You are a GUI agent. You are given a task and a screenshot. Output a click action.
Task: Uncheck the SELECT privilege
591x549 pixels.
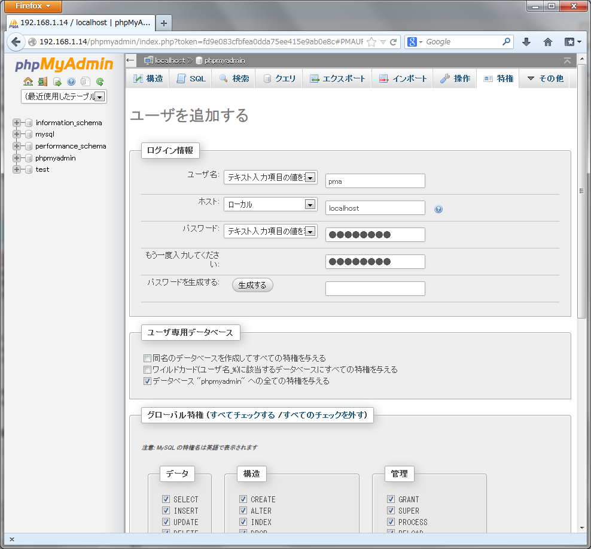pyautogui.click(x=166, y=499)
